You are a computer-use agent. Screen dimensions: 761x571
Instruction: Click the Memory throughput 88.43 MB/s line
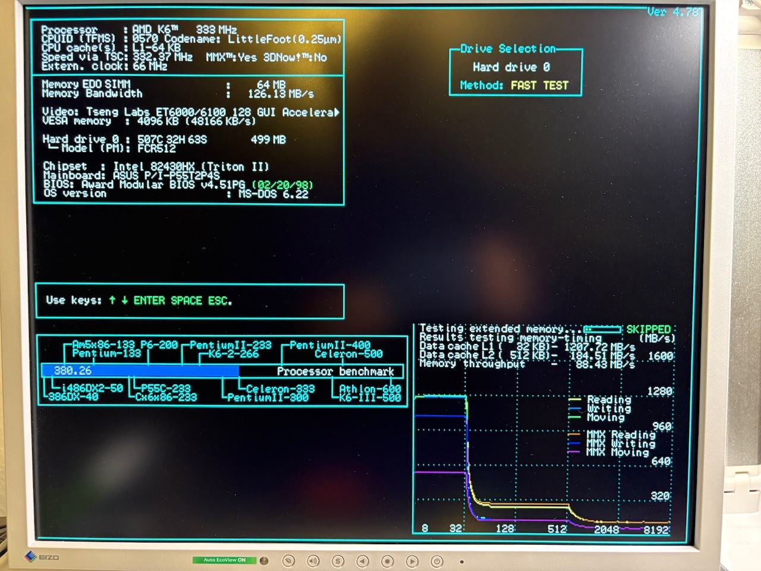coord(527,364)
